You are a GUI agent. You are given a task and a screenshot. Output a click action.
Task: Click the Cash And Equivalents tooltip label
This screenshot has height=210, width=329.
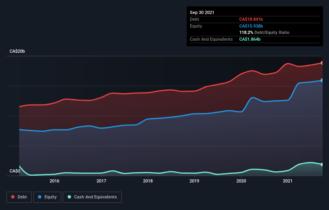tap(211, 39)
